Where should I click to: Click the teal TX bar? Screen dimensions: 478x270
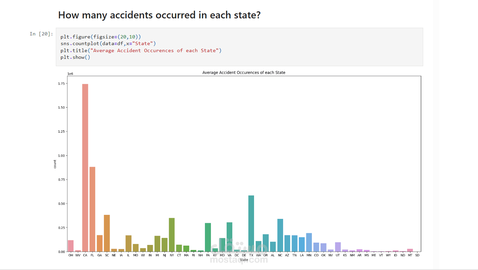(251, 223)
